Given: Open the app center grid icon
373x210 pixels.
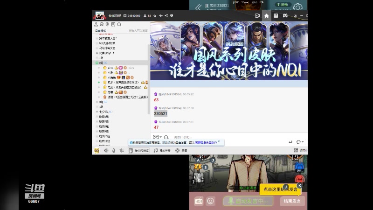Looking at the screenshot, I should tap(296, 150).
